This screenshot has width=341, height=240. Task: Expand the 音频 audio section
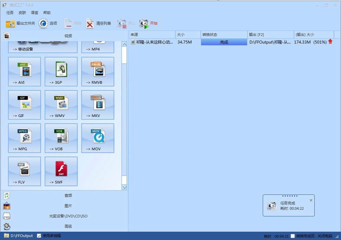68,195
